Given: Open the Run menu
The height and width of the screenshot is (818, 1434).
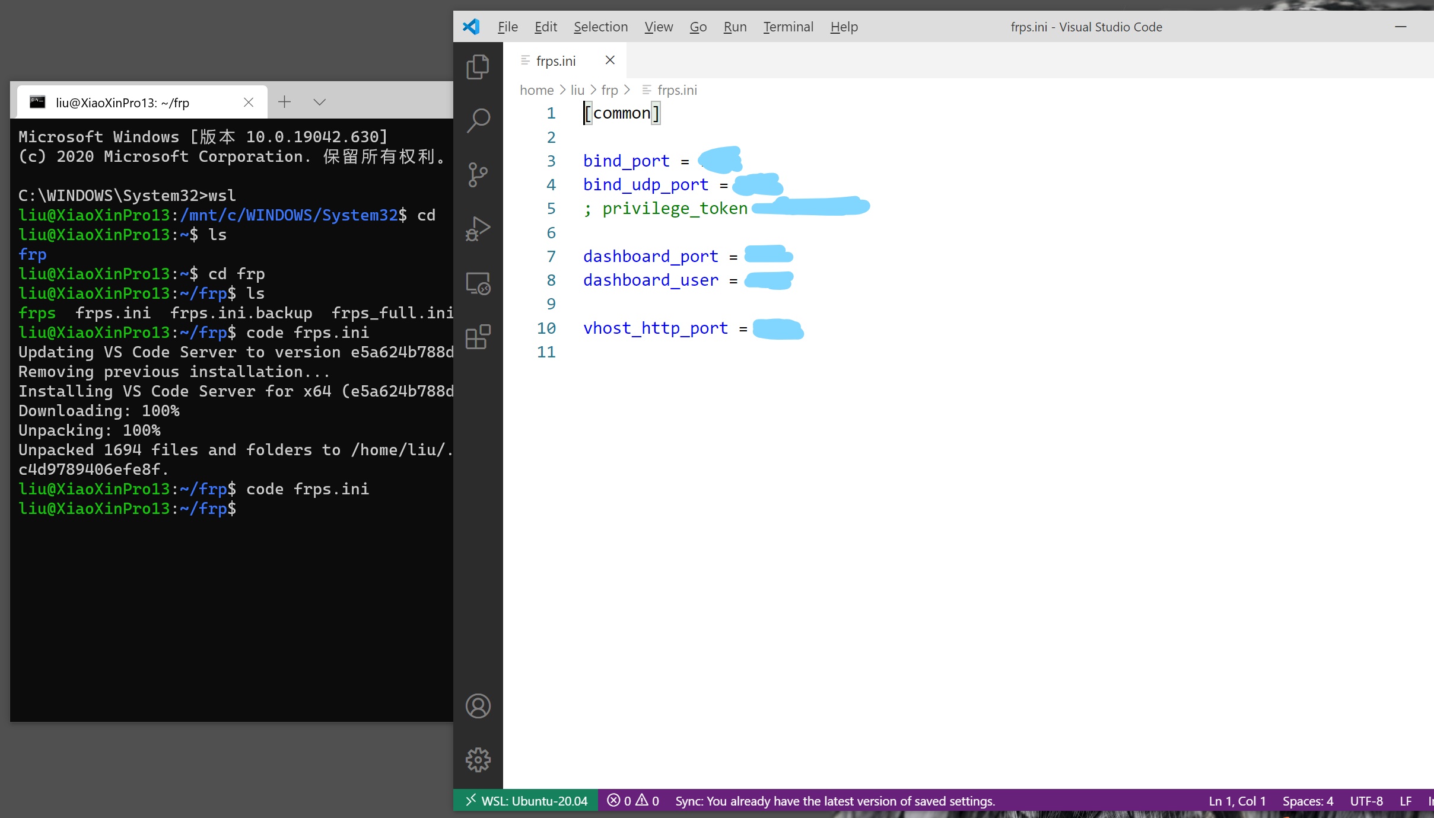Looking at the screenshot, I should [735, 27].
